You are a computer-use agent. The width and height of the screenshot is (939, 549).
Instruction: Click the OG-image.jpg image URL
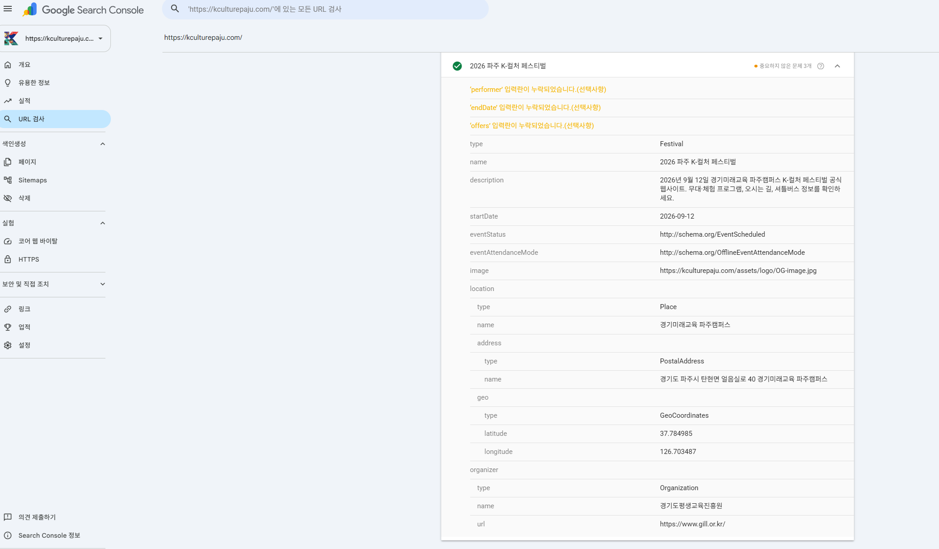pyautogui.click(x=738, y=271)
